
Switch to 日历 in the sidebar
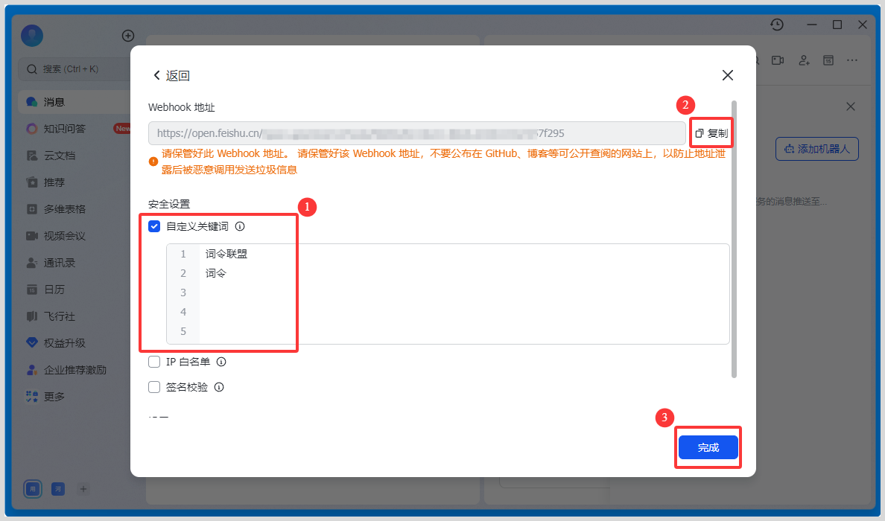[x=54, y=290]
